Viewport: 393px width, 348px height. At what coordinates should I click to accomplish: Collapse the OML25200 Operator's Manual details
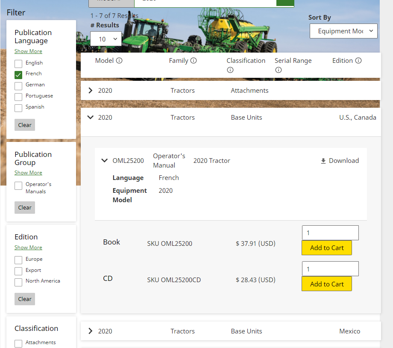[104, 161]
